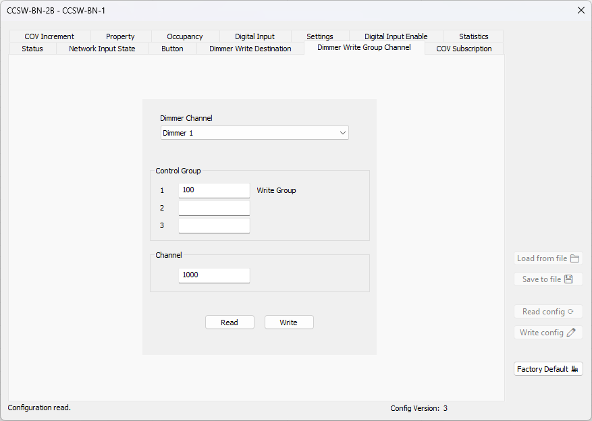Open the Status tab
The width and height of the screenshot is (592, 421).
(32, 49)
